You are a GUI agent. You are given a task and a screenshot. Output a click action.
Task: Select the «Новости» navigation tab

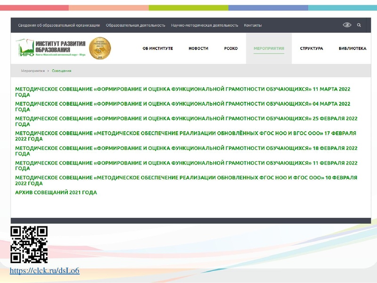coord(198,49)
